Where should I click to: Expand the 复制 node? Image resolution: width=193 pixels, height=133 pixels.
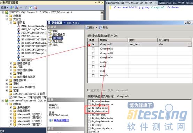click(7, 84)
